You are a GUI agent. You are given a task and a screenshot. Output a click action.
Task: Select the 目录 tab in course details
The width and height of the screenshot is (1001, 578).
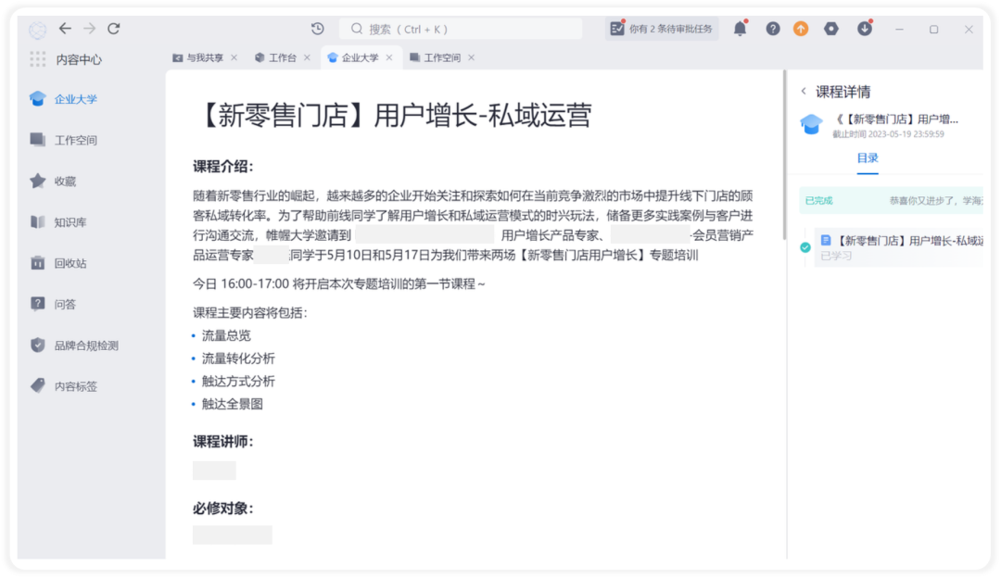tap(867, 158)
